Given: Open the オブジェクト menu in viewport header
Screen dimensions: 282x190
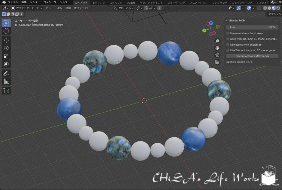Looking at the screenshot, I should [x=82, y=8].
